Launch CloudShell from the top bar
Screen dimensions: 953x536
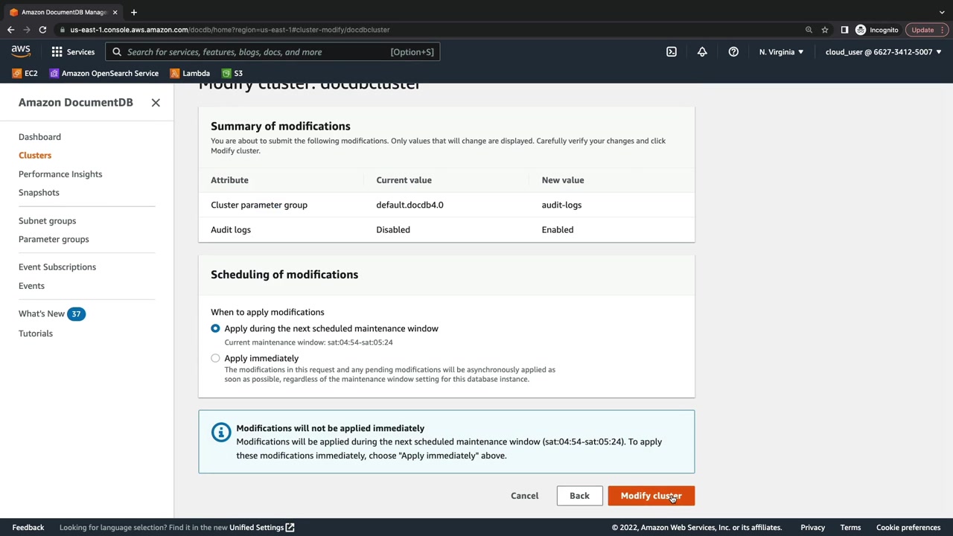(x=672, y=52)
